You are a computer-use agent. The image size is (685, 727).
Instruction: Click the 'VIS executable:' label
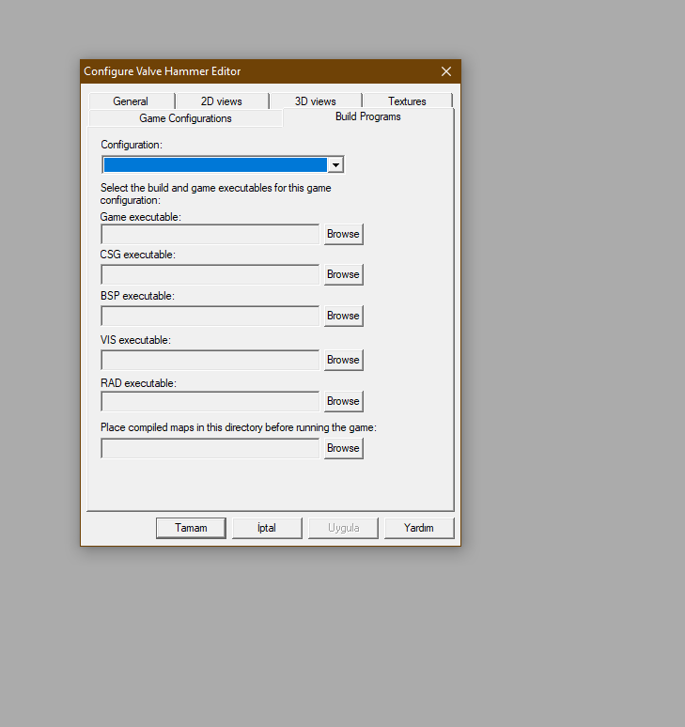(x=135, y=340)
